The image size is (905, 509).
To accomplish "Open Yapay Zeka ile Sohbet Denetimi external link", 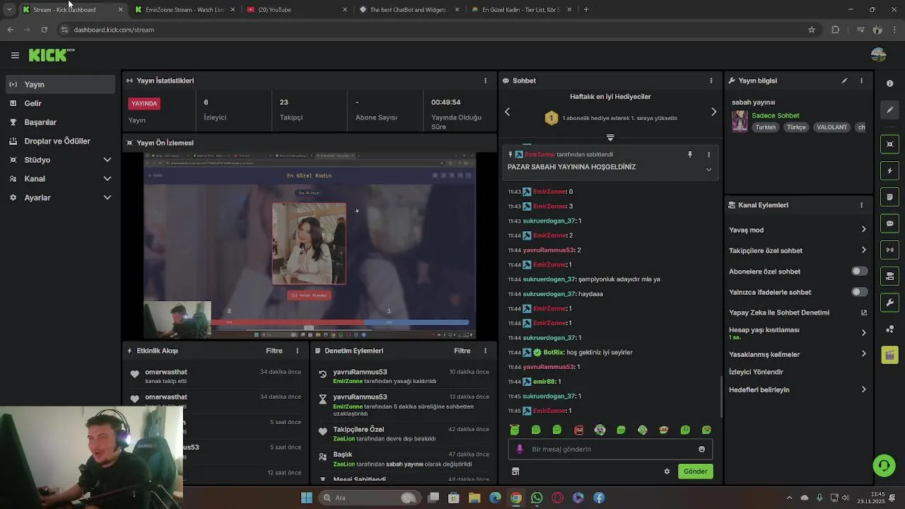I will pyautogui.click(x=863, y=312).
